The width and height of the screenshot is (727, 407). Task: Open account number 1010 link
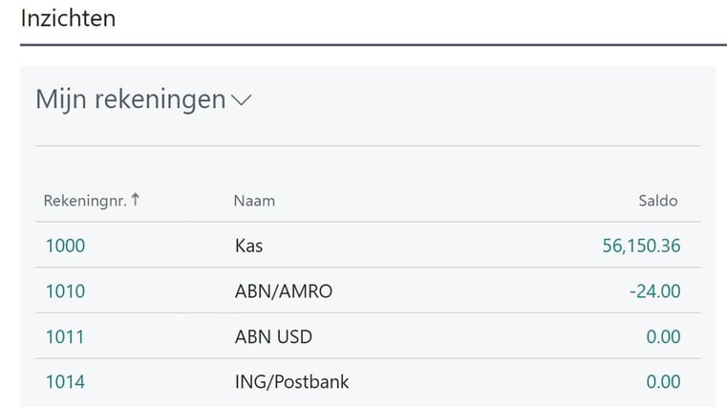click(x=65, y=291)
